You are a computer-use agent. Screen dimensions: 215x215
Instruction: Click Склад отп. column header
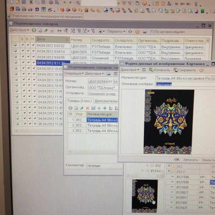pos(102,40)
